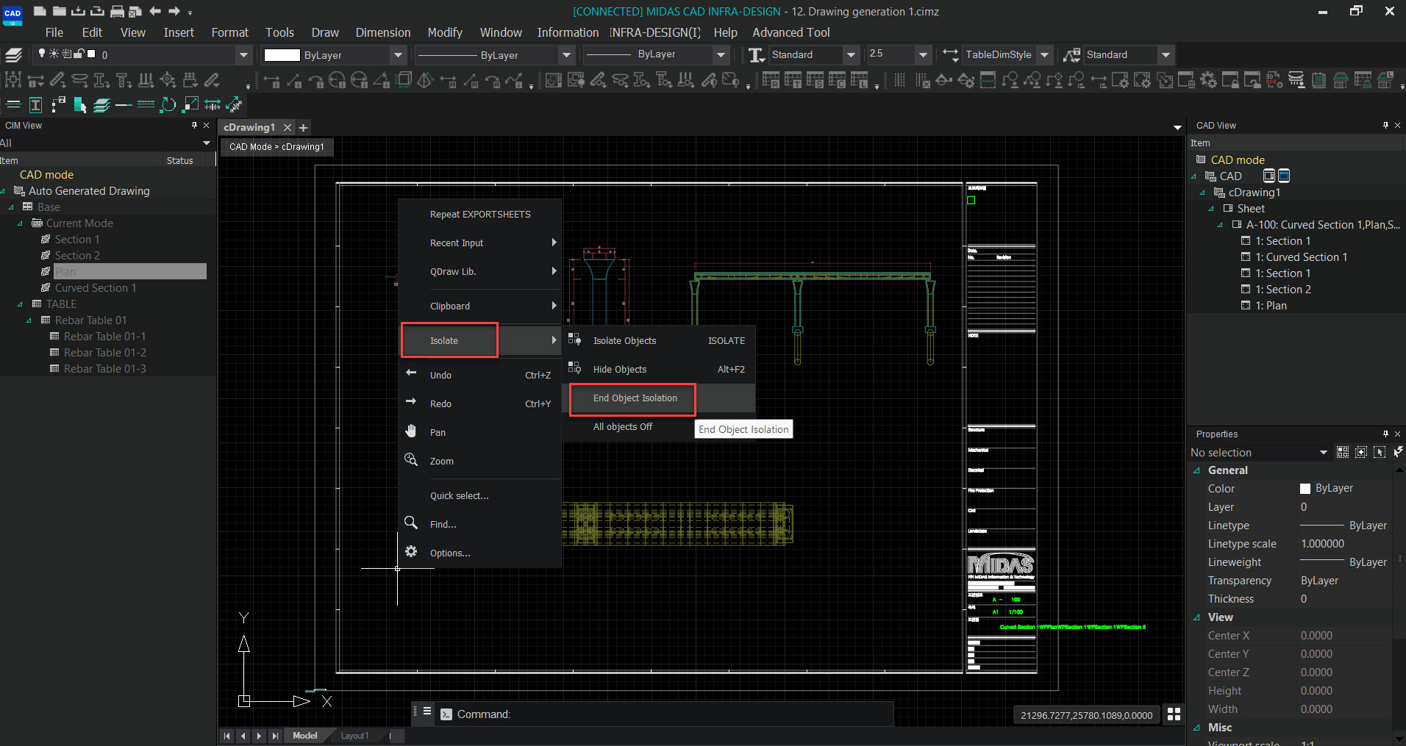The width and height of the screenshot is (1406, 746).
Task: Open the Advanced Tool menu
Action: [x=791, y=32]
